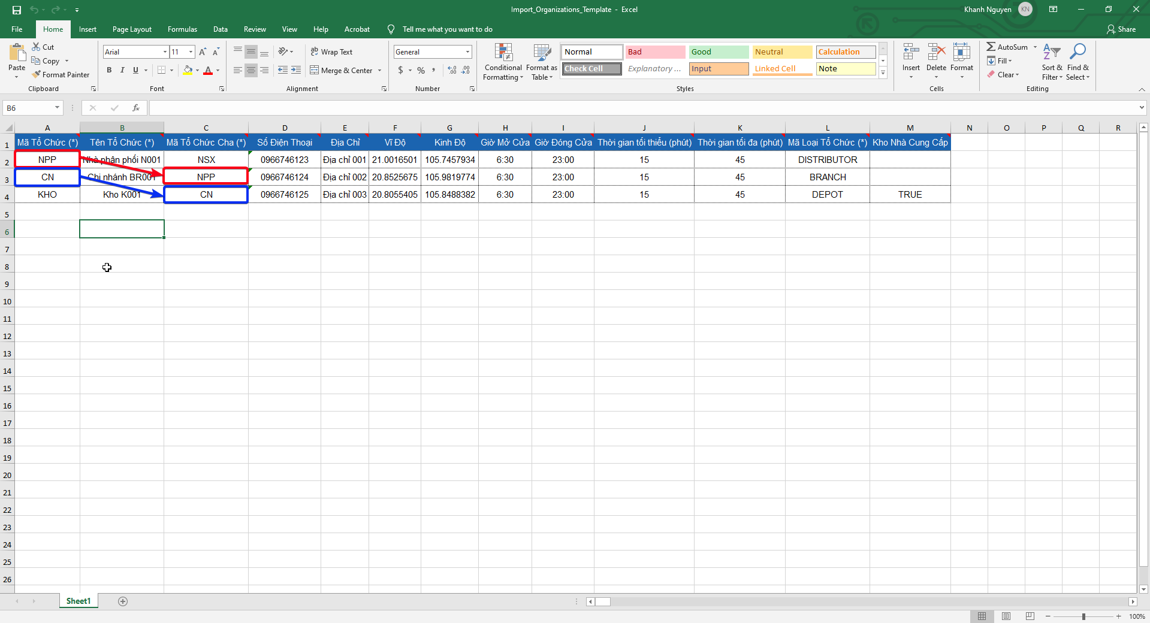Select the Format Painter brush

(x=37, y=74)
